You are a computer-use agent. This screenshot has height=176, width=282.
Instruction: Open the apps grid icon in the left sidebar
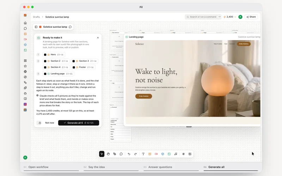pyautogui.click(x=25, y=61)
